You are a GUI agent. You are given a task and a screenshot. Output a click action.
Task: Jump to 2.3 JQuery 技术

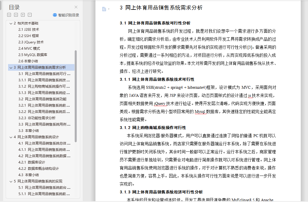[x=31, y=42]
